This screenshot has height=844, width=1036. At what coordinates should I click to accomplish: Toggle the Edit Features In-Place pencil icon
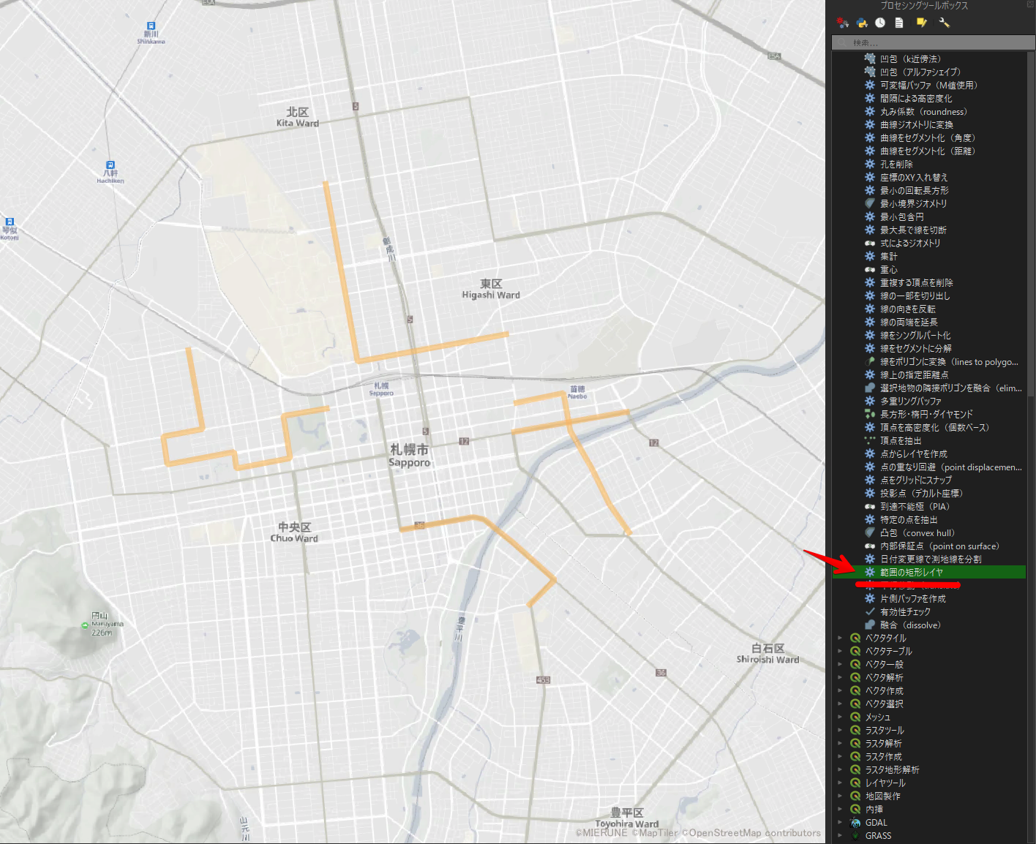(x=922, y=23)
